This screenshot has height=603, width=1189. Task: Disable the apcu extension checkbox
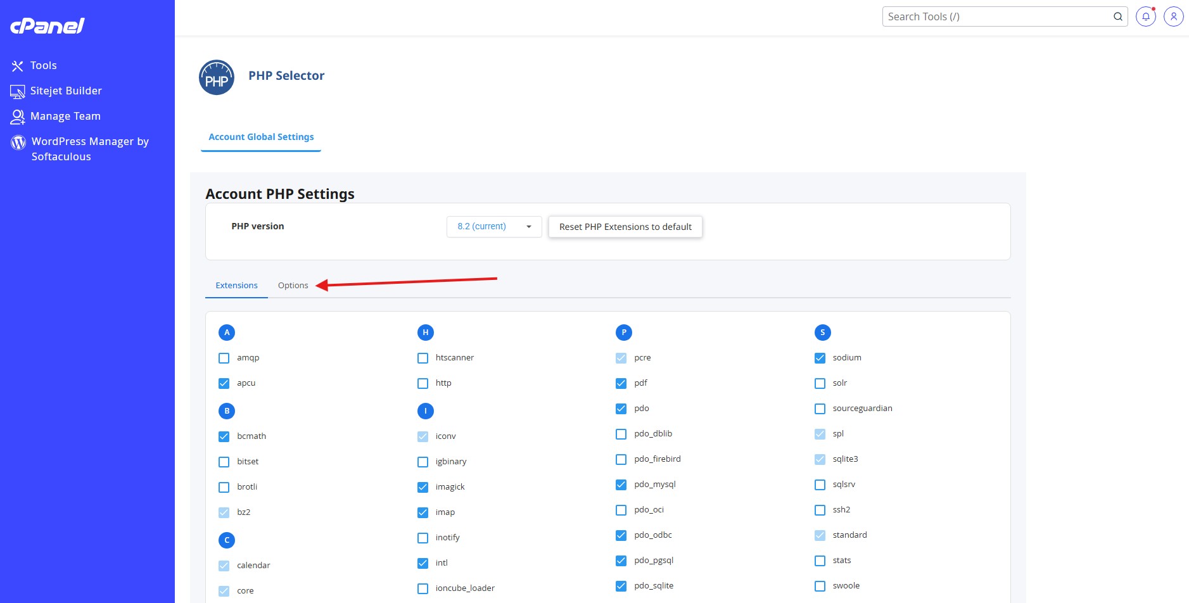pyautogui.click(x=224, y=383)
